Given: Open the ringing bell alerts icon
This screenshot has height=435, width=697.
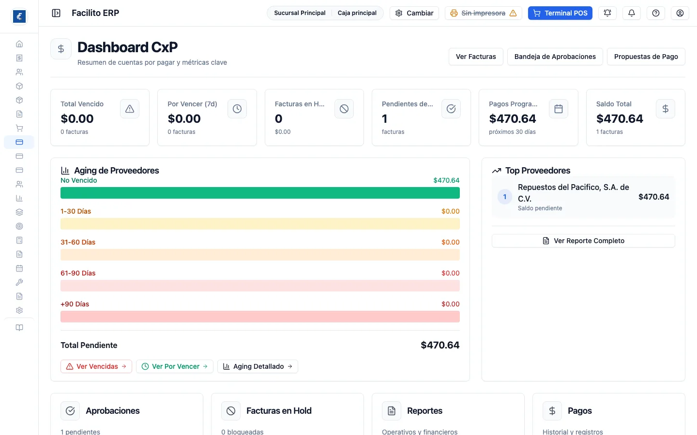Looking at the screenshot, I should click(x=607, y=13).
